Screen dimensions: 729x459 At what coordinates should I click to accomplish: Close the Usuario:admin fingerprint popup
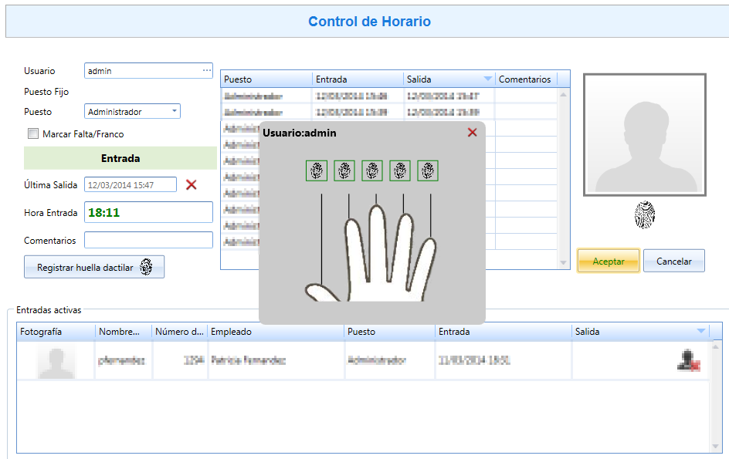pos(473,133)
